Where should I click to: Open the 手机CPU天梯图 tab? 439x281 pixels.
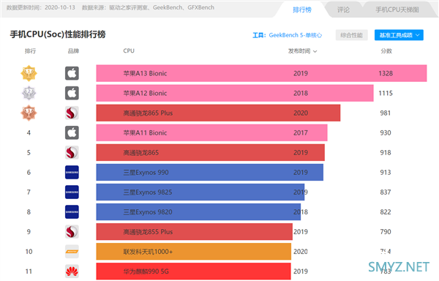tap(397, 10)
